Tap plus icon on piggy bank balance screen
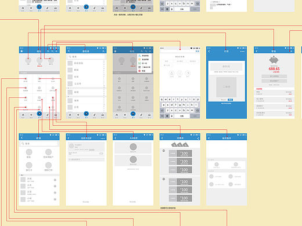The image size is (302, 226). coord(291,51)
